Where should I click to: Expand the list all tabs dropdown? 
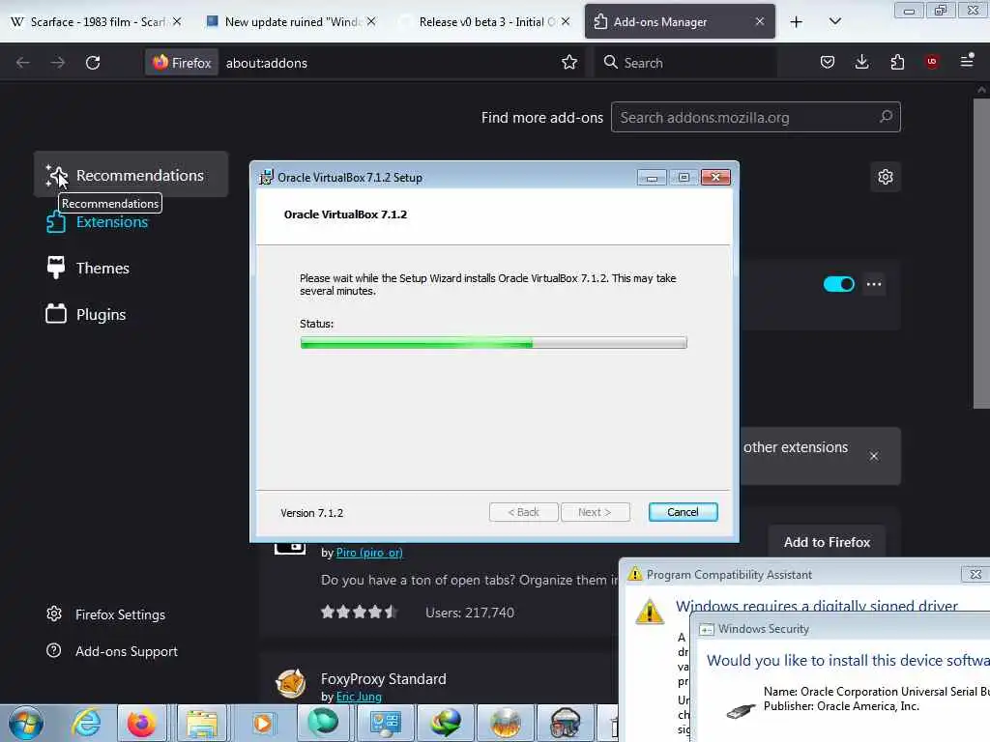834,21
